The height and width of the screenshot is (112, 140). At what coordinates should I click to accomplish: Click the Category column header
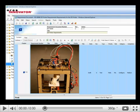(x=122, y=44)
